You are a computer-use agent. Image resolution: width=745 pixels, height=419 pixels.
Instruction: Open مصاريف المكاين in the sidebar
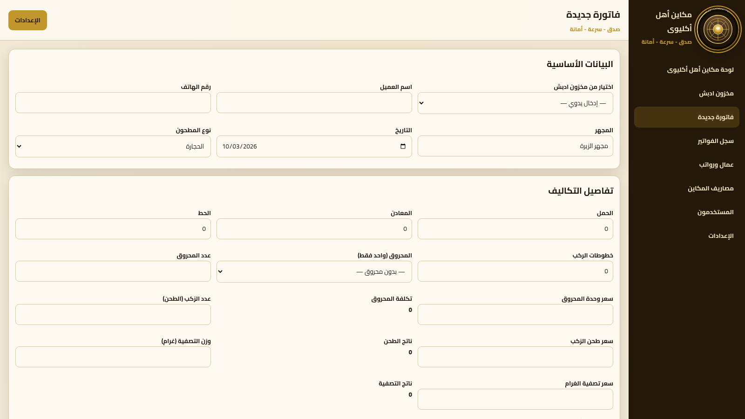point(687,189)
